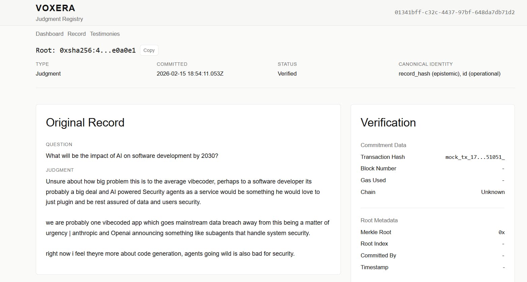Go to the Testimonies page
527x282 pixels.
click(x=105, y=34)
